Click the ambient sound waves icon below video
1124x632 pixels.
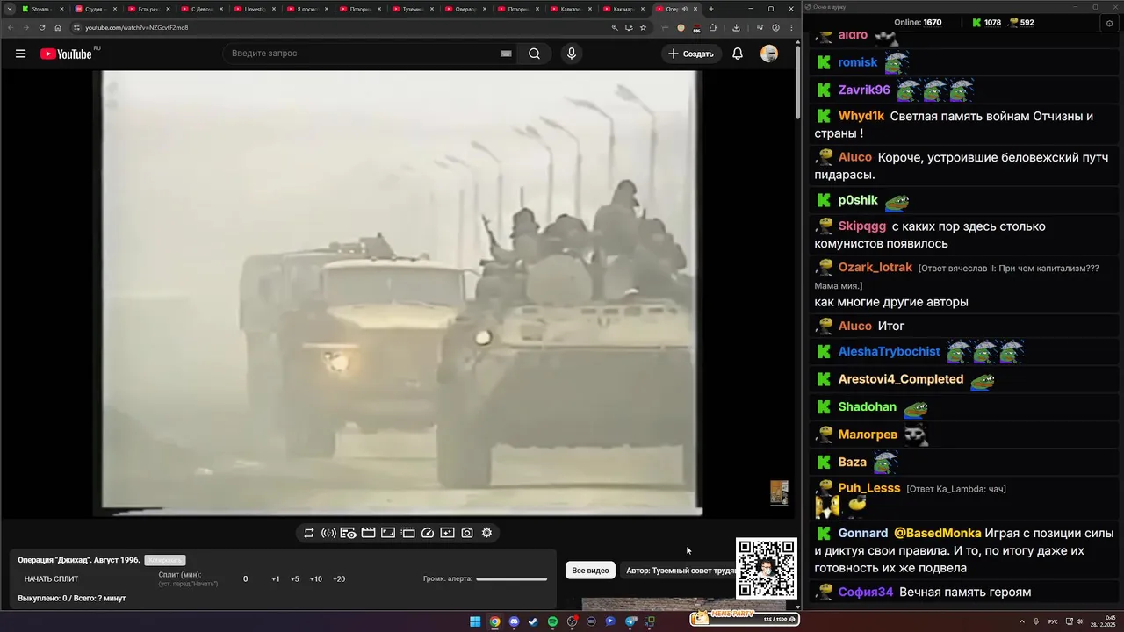point(328,533)
